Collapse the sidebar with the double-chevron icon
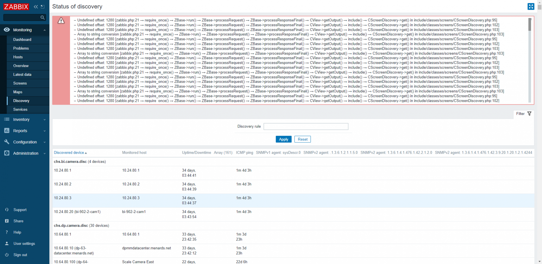 [x=36, y=6]
